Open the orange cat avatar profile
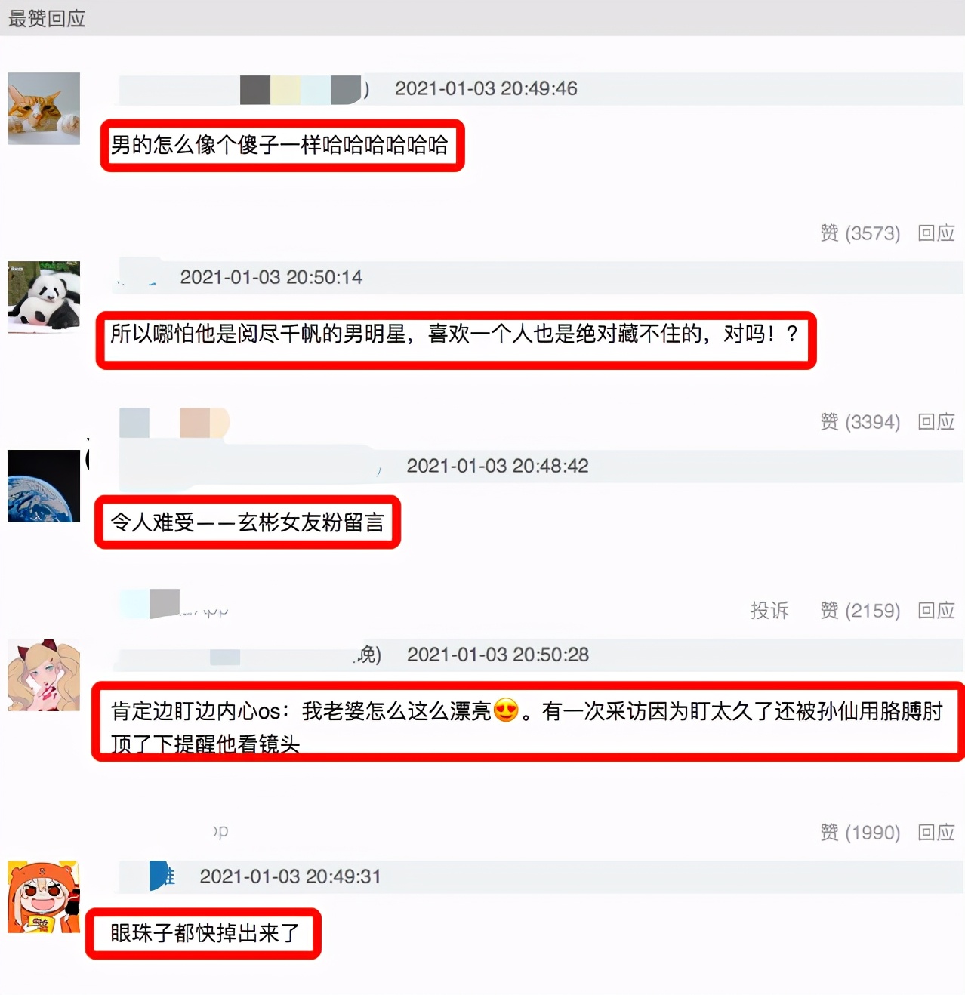Viewport: 965px width, 995px height. coord(44,109)
